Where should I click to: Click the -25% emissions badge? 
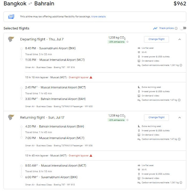tap(117, 42)
